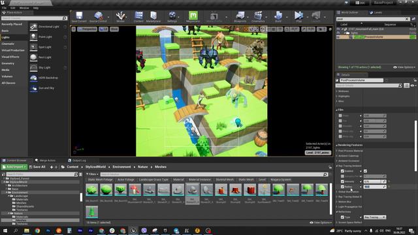Open the Reflections Type Ray Tracing dropdown
418x235 pixels.
[x=375, y=217]
